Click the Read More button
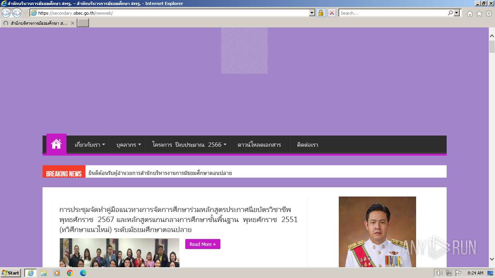 pyautogui.click(x=203, y=244)
